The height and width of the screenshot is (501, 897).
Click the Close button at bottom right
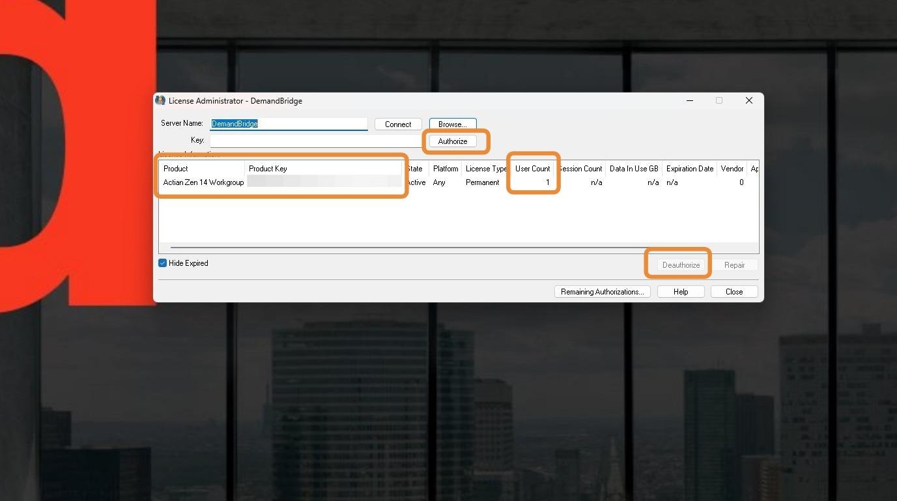pos(734,292)
